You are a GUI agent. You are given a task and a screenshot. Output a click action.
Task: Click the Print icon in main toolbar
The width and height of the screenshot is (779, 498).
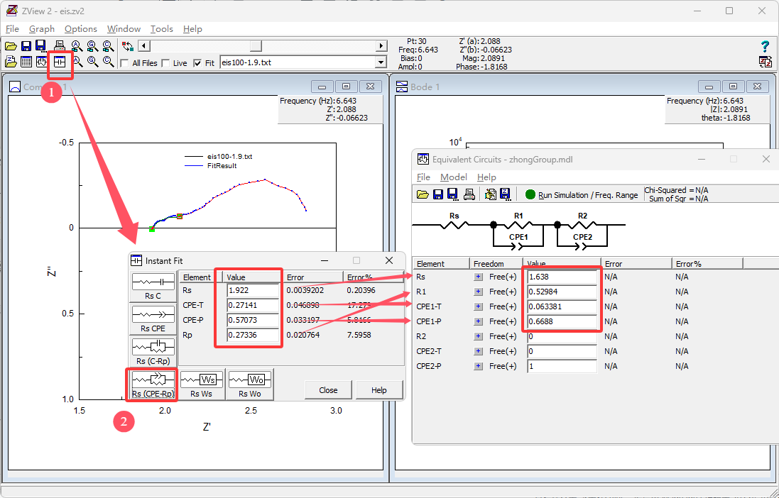pos(59,47)
